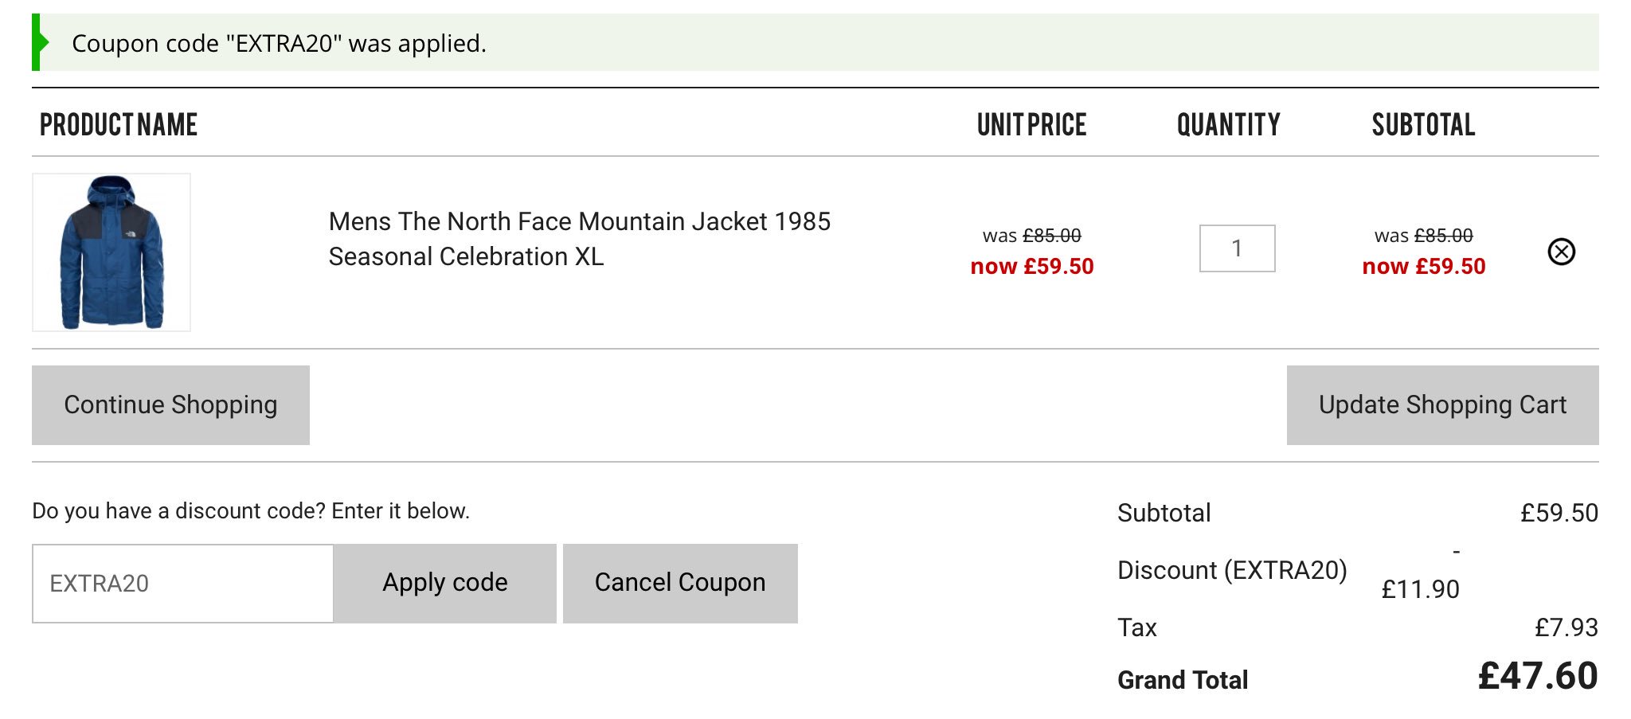Click the Grand Total £47.60 amount
Viewport: 1631px width, 719px height.
click(x=1538, y=676)
